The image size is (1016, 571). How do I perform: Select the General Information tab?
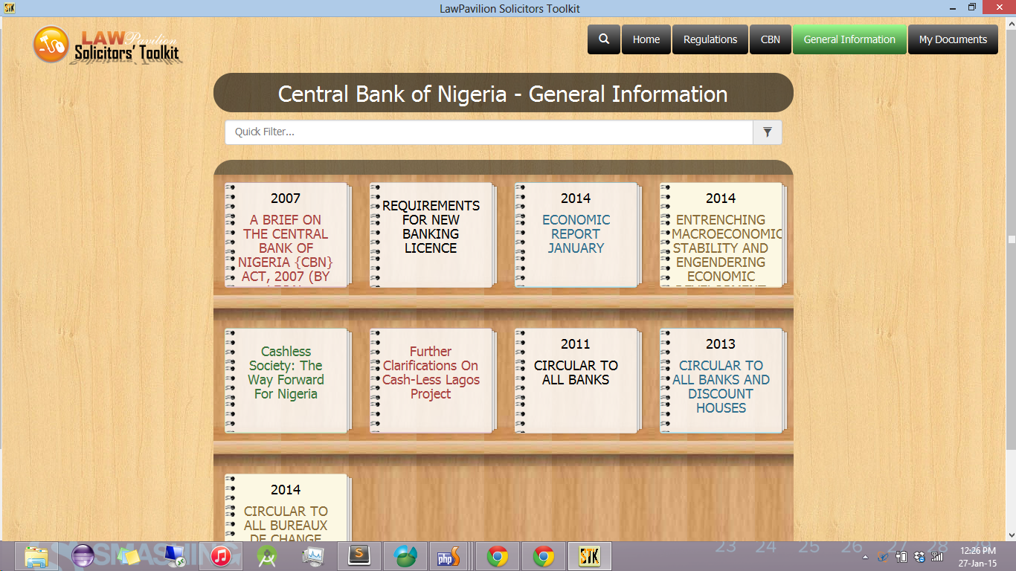849,39
